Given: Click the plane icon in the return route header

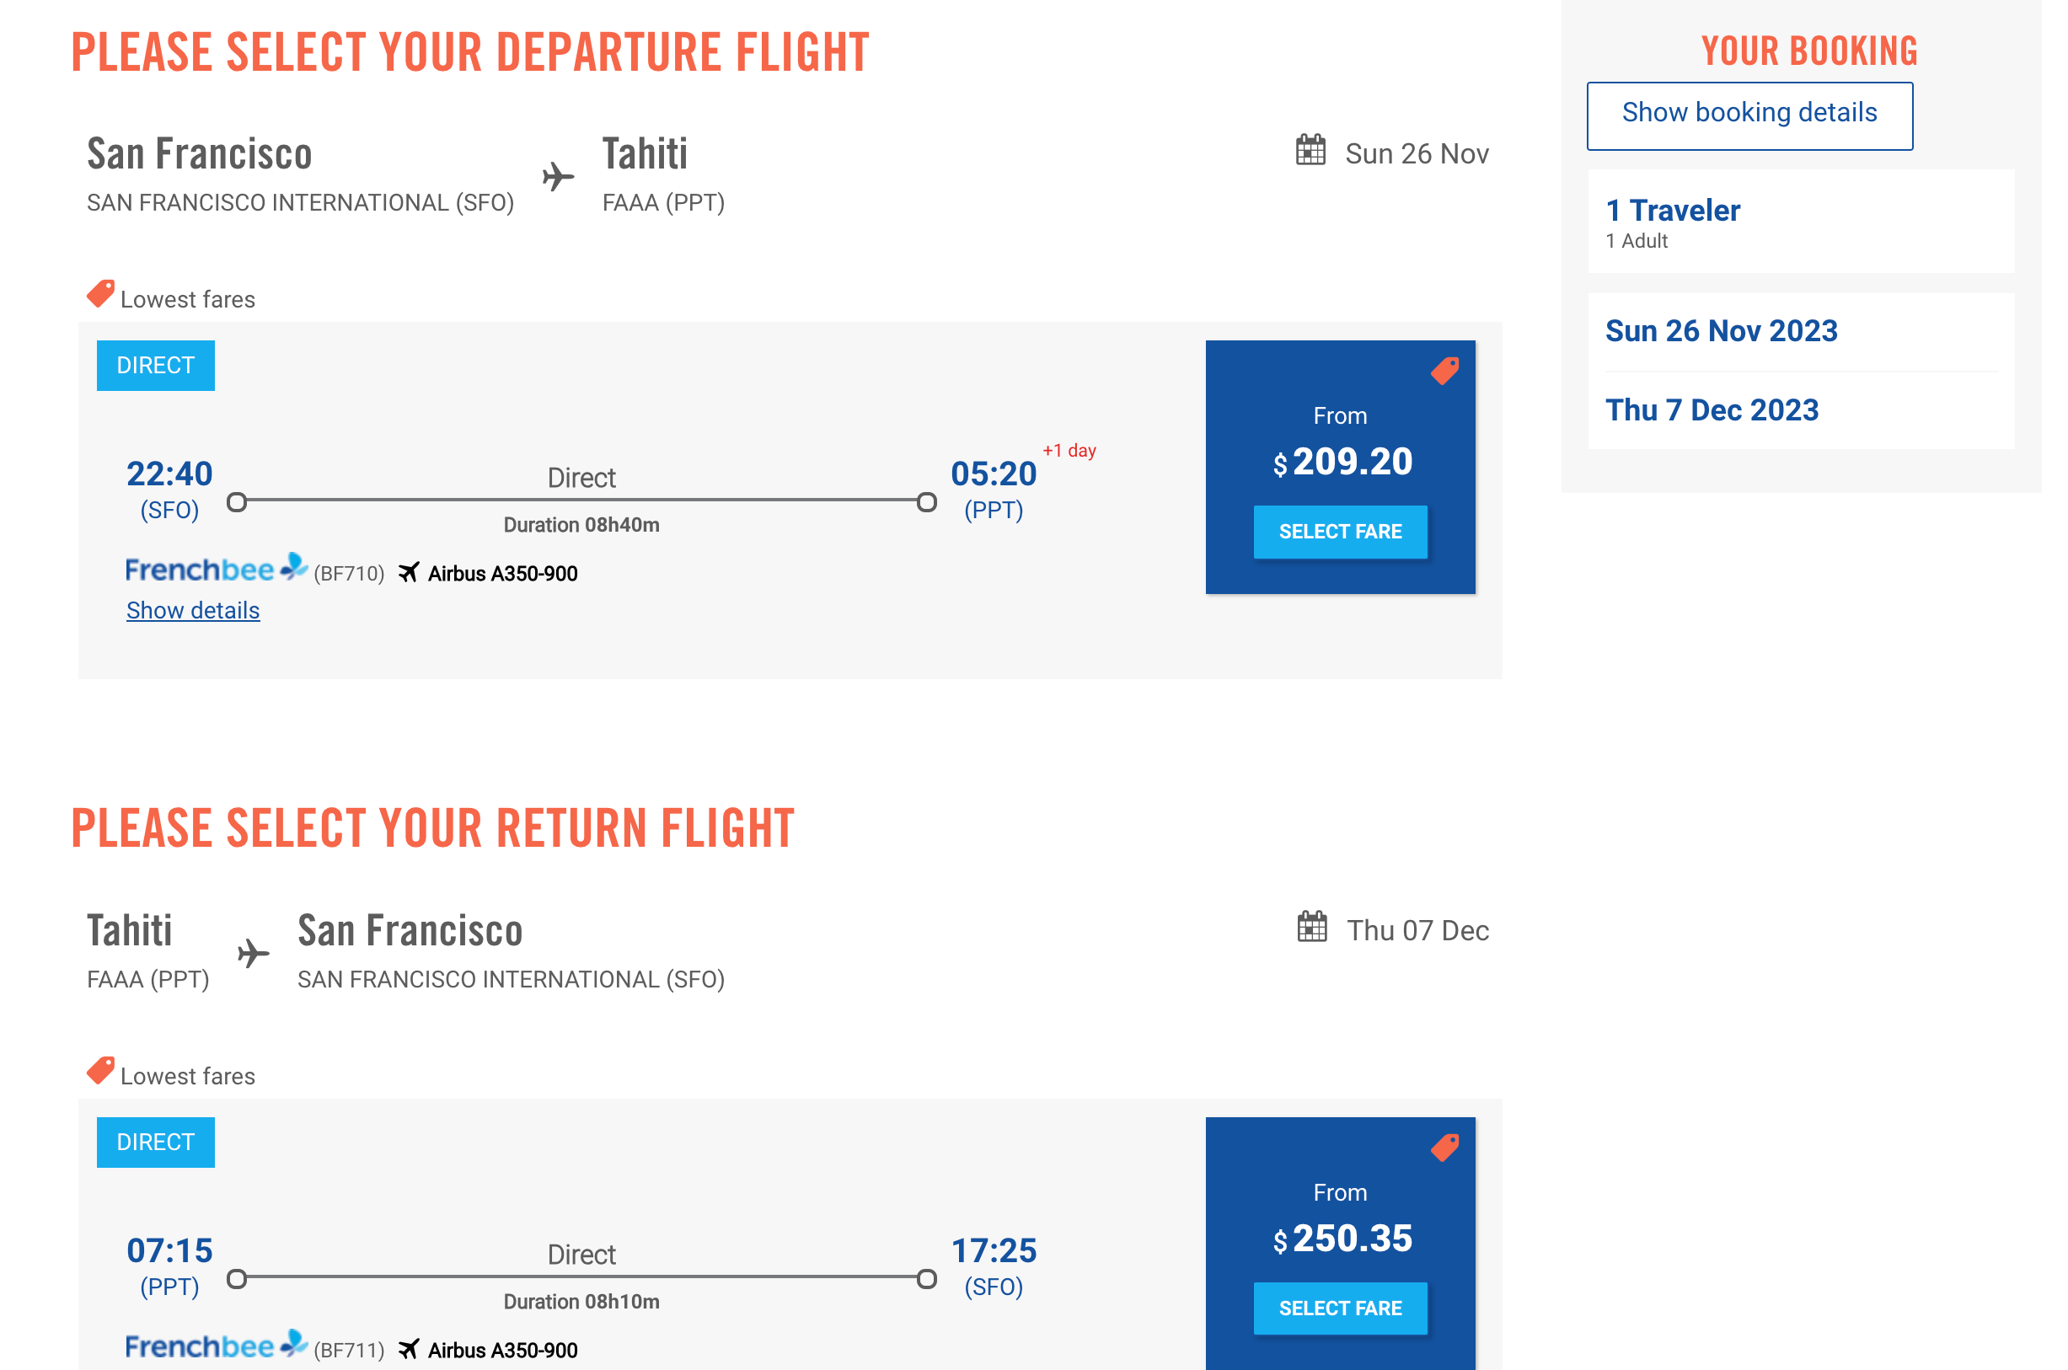Looking at the screenshot, I should click(x=254, y=953).
